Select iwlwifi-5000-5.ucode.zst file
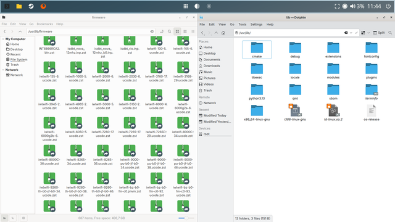Screen dimensions: 395x222 click(x=103, y=99)
